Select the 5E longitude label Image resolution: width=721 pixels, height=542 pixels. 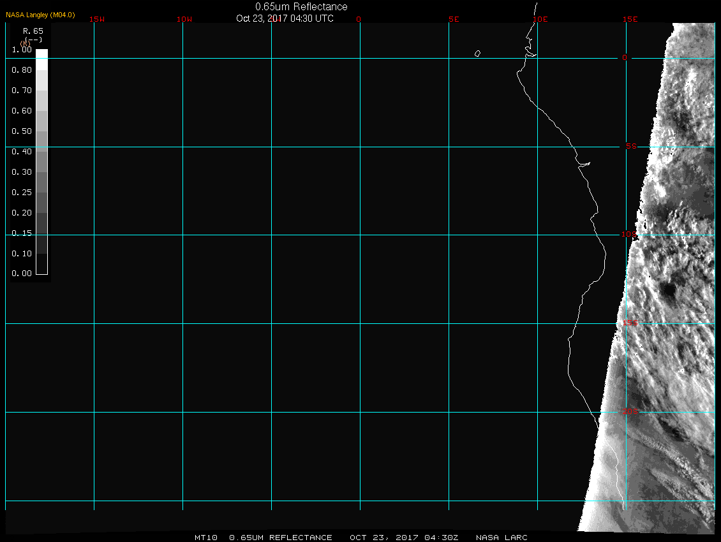tap(454, 19)
